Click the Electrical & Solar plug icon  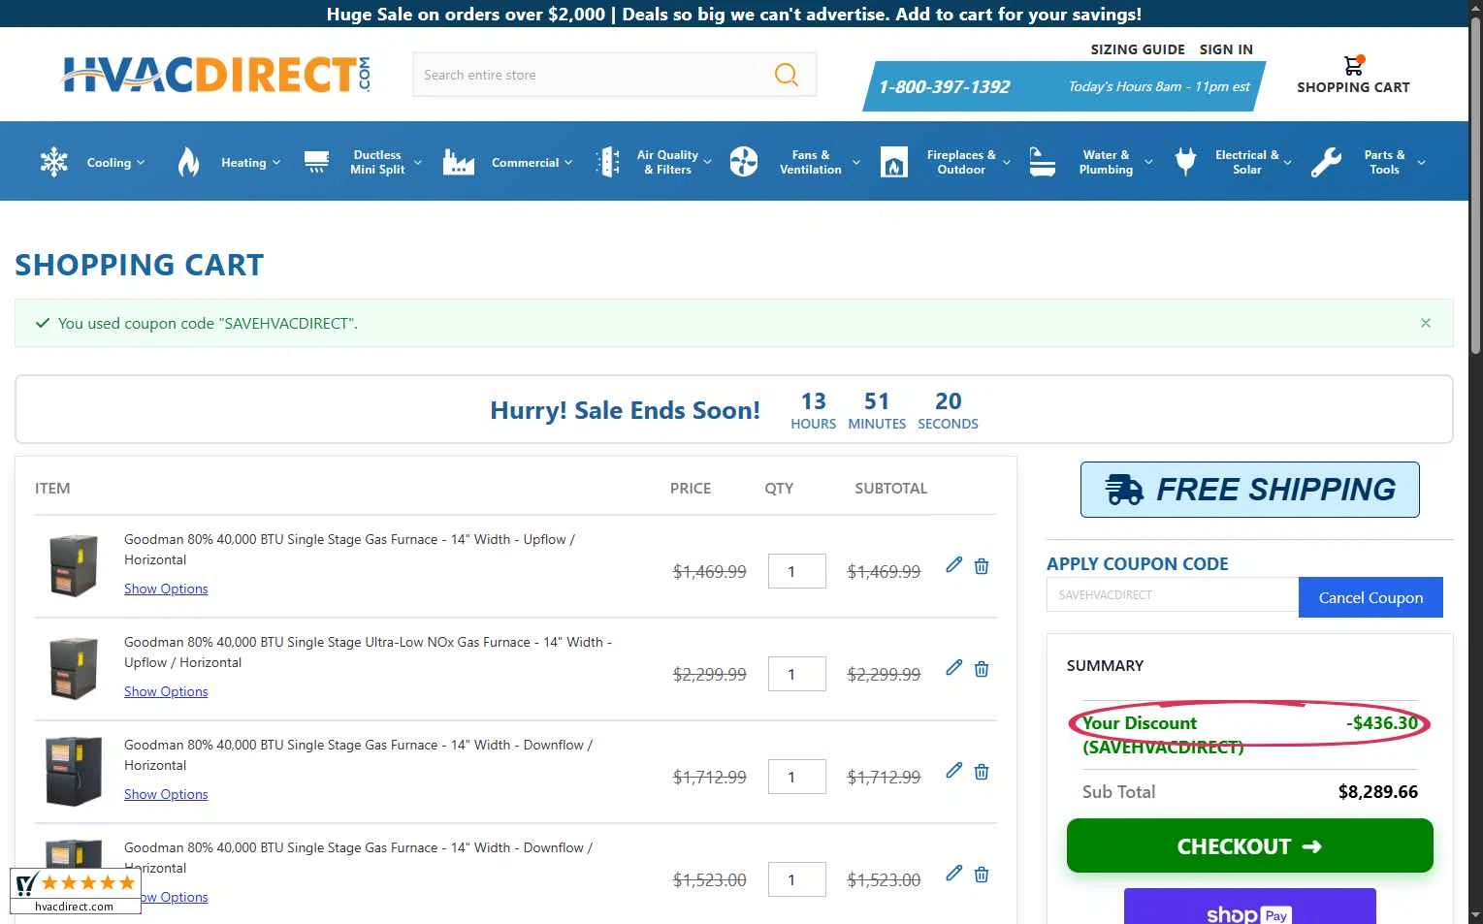[x=1185, y=162]
